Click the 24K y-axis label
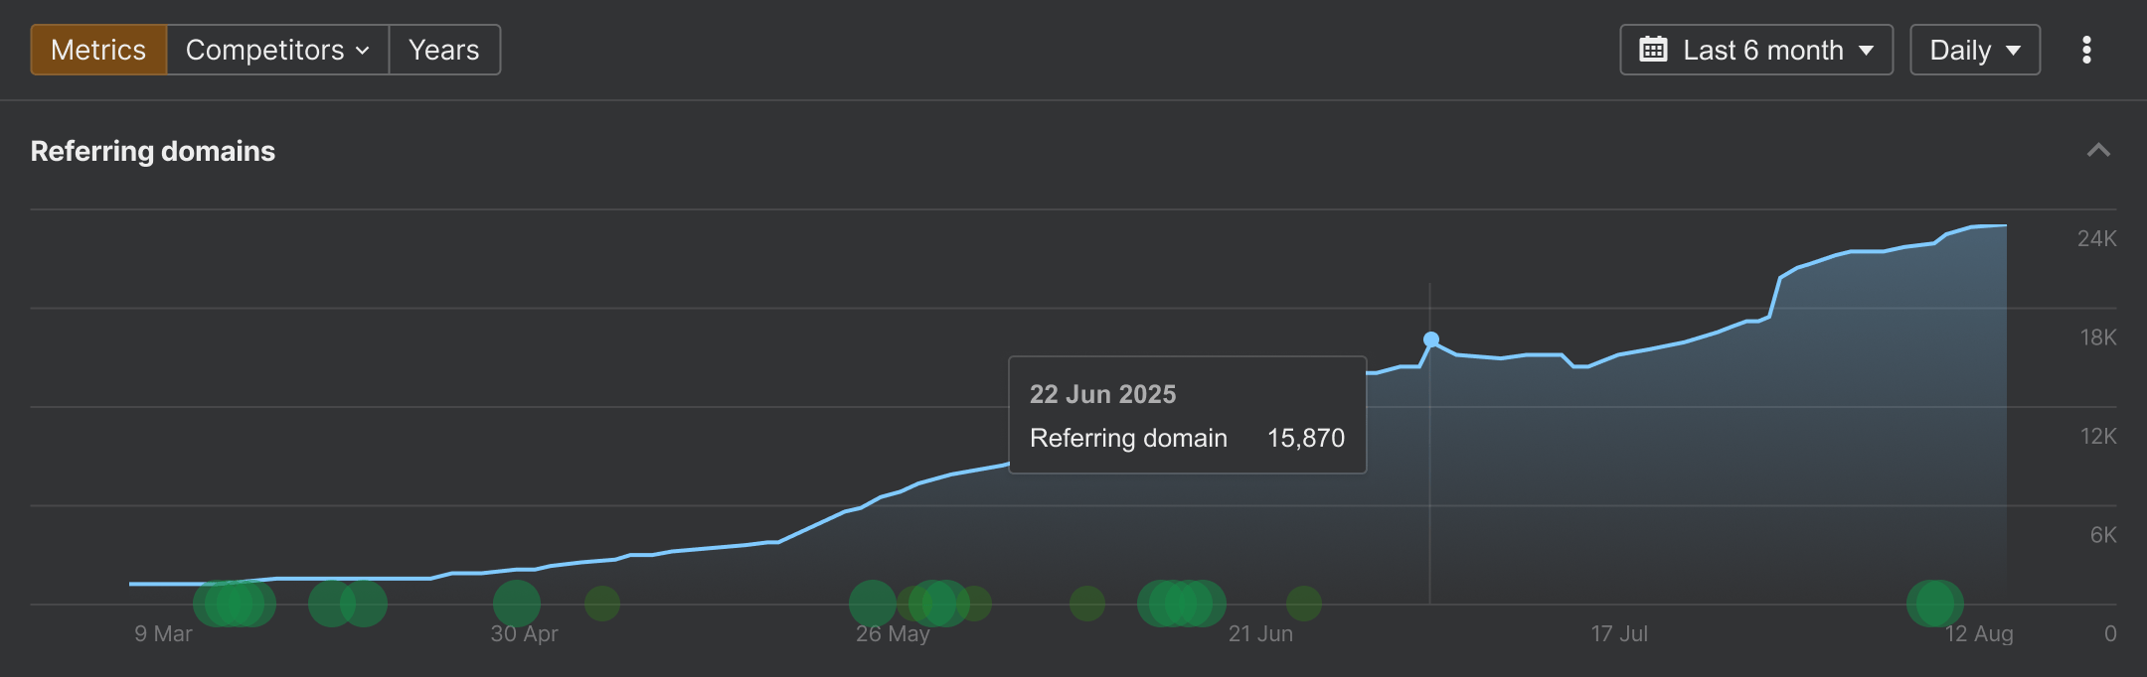Screen dimensions: 2147x677 pyautogui.click(x=2096, y=238)
